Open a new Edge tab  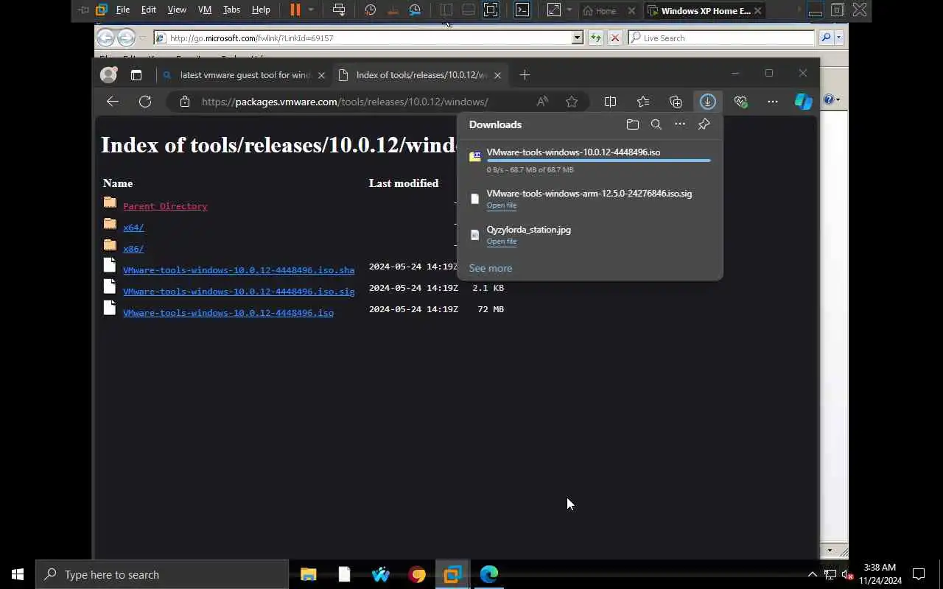(525, 75)
